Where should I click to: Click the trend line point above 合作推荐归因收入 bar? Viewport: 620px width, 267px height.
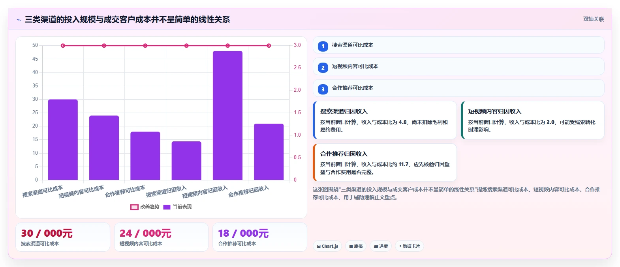coord(269,46)
